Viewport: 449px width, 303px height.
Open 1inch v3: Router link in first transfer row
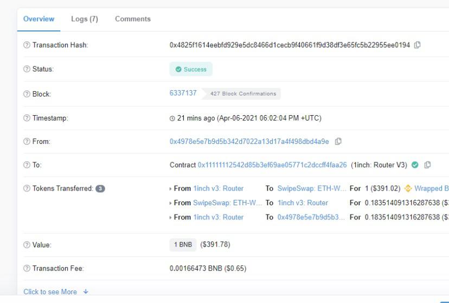point(218,188)
